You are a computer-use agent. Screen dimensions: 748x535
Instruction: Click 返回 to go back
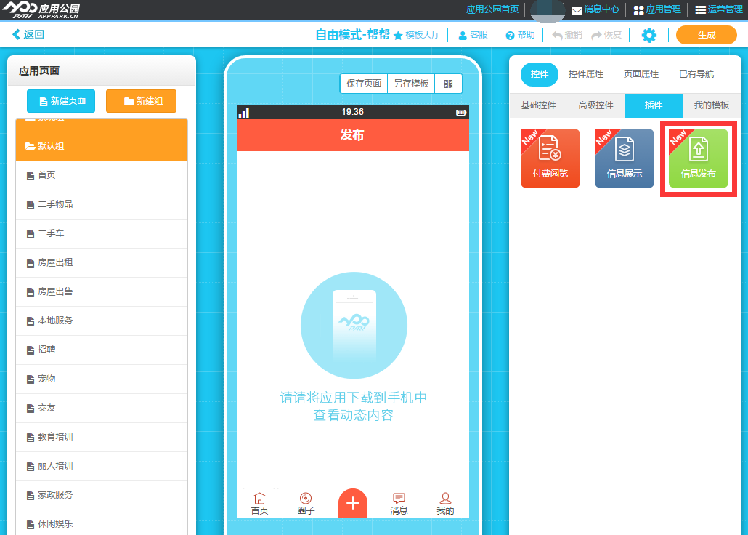coord(28,35)
